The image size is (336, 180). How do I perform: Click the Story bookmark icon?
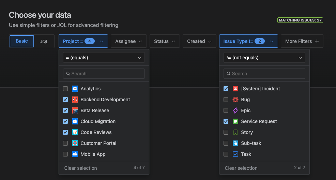235,132
